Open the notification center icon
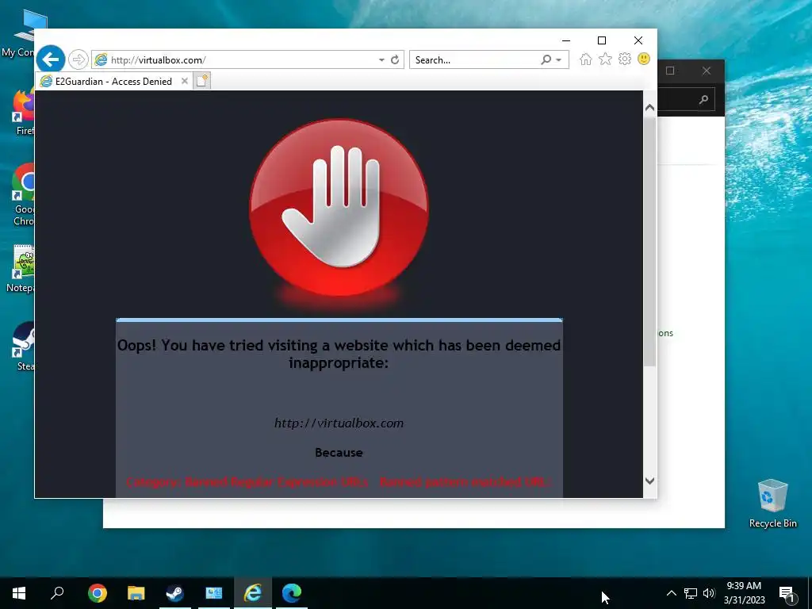Viewport: 812px width, 609px height. (x=787, y=594)
